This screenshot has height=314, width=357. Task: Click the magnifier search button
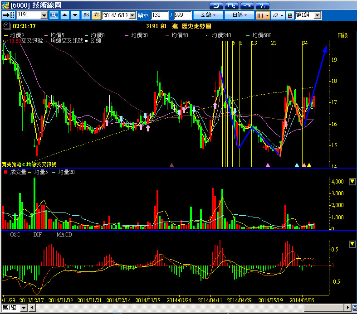[x=54, y=15]
